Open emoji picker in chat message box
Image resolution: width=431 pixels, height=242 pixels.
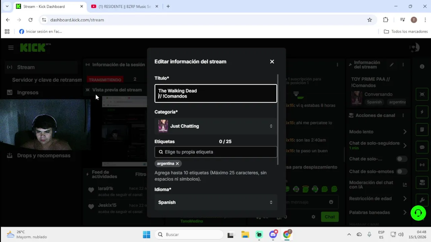(331, 202)
